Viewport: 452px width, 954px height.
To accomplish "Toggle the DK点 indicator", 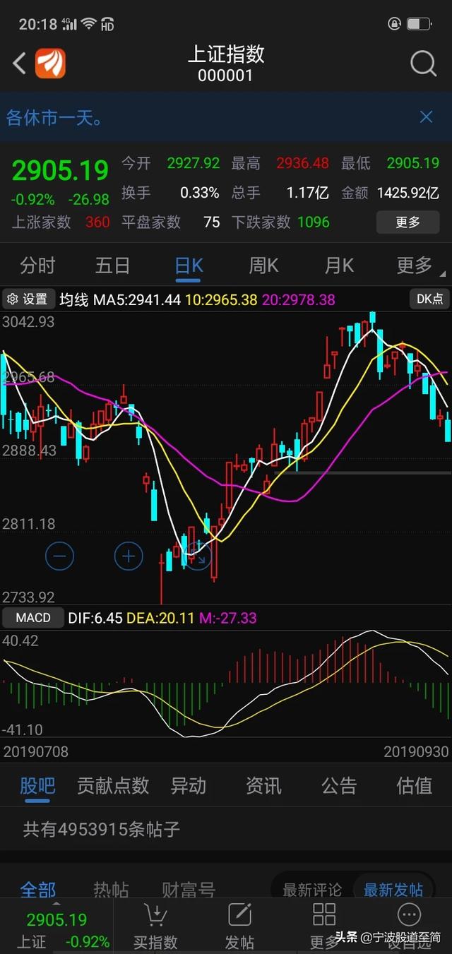I will 429,299.
